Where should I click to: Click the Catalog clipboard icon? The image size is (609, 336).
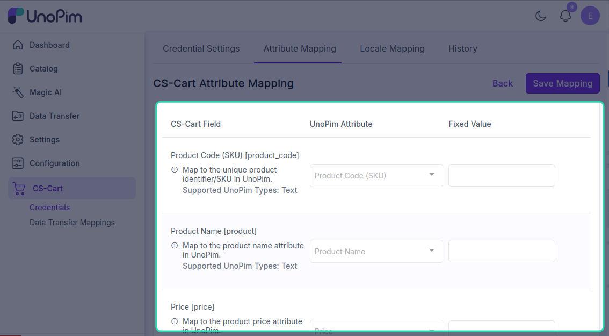pos(18,68)
